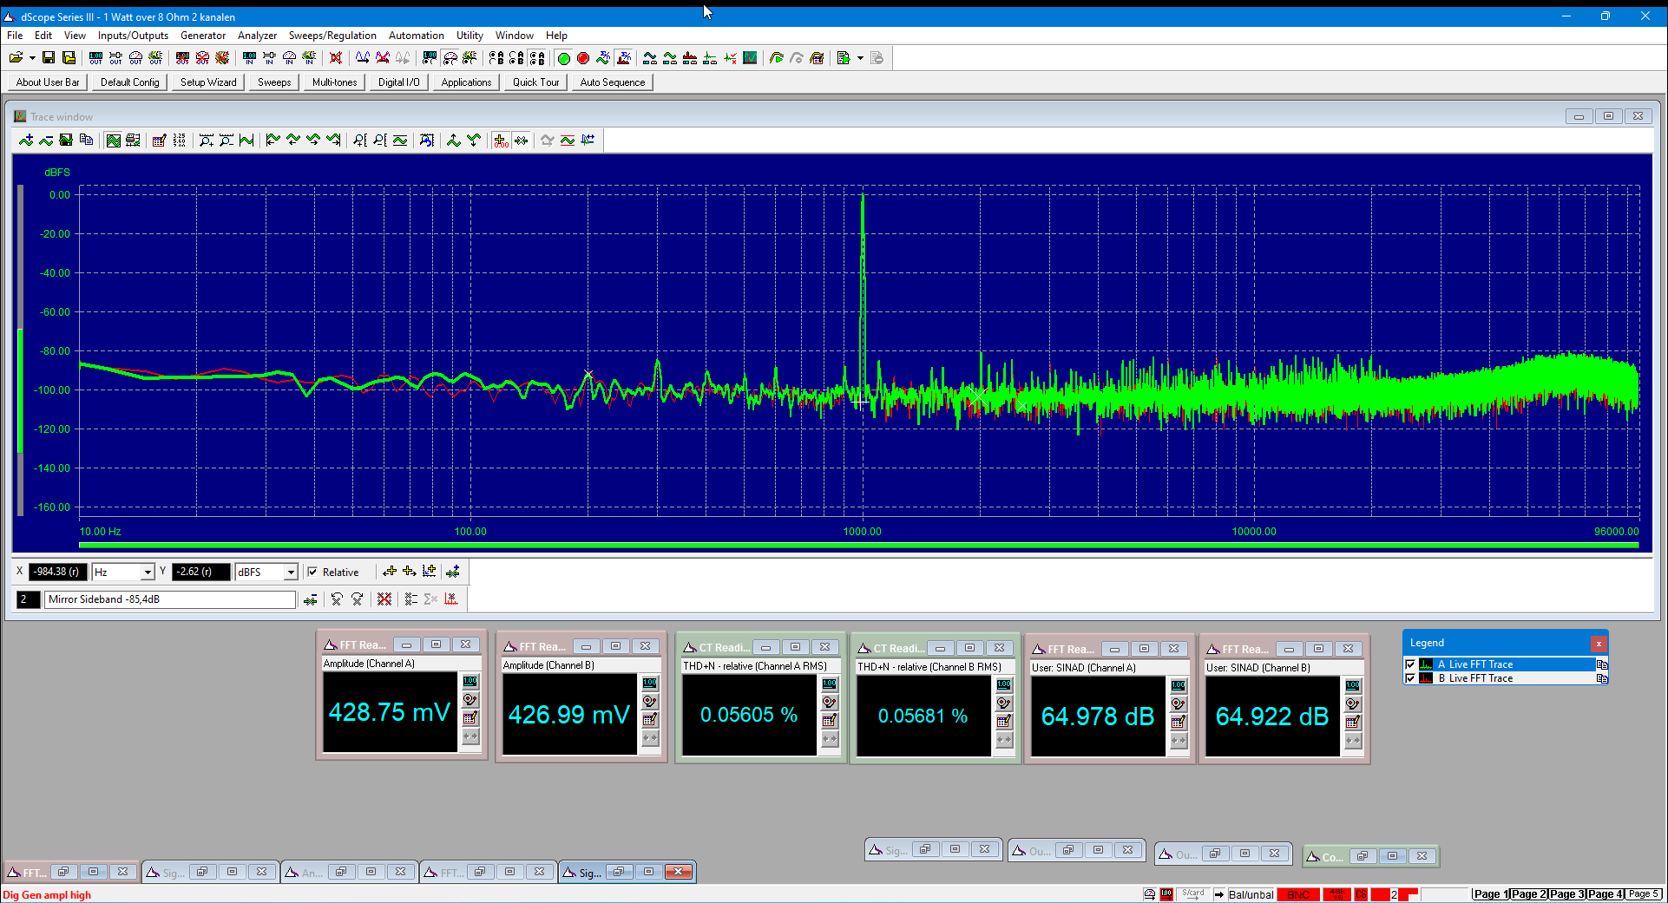Switch to Page 2 tab in status bar
This screenshot has width=1668, height=903.
1528,894
